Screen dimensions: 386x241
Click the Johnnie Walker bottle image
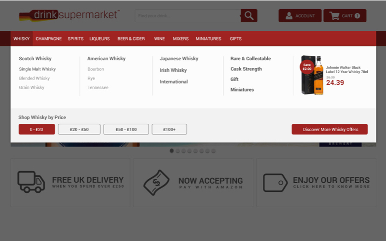coord(313,75)
